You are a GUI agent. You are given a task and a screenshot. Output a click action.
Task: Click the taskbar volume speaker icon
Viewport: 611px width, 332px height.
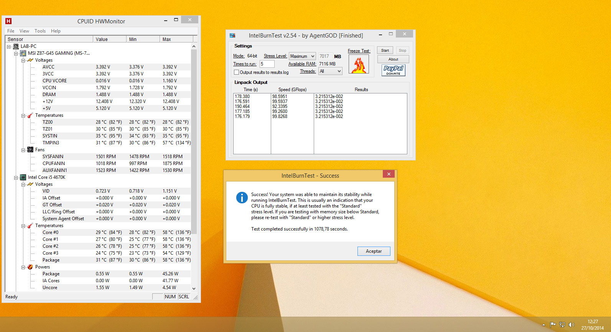571,325
